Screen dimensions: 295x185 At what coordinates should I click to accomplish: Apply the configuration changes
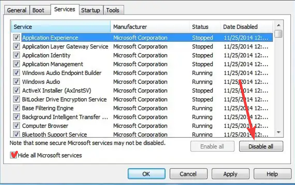[x=230, y=174]
